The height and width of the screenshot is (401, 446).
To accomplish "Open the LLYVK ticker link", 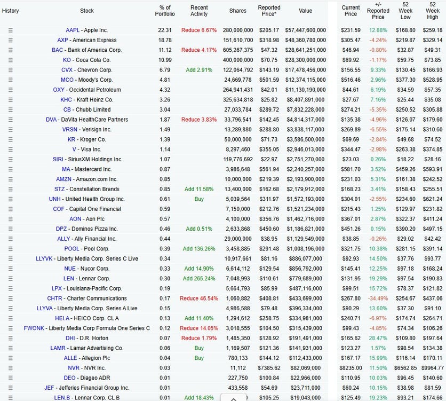I will 44,258.
